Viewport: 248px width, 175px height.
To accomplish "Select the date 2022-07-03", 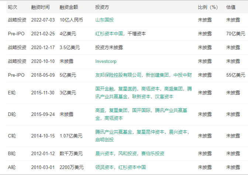I will tap(43, 20).
